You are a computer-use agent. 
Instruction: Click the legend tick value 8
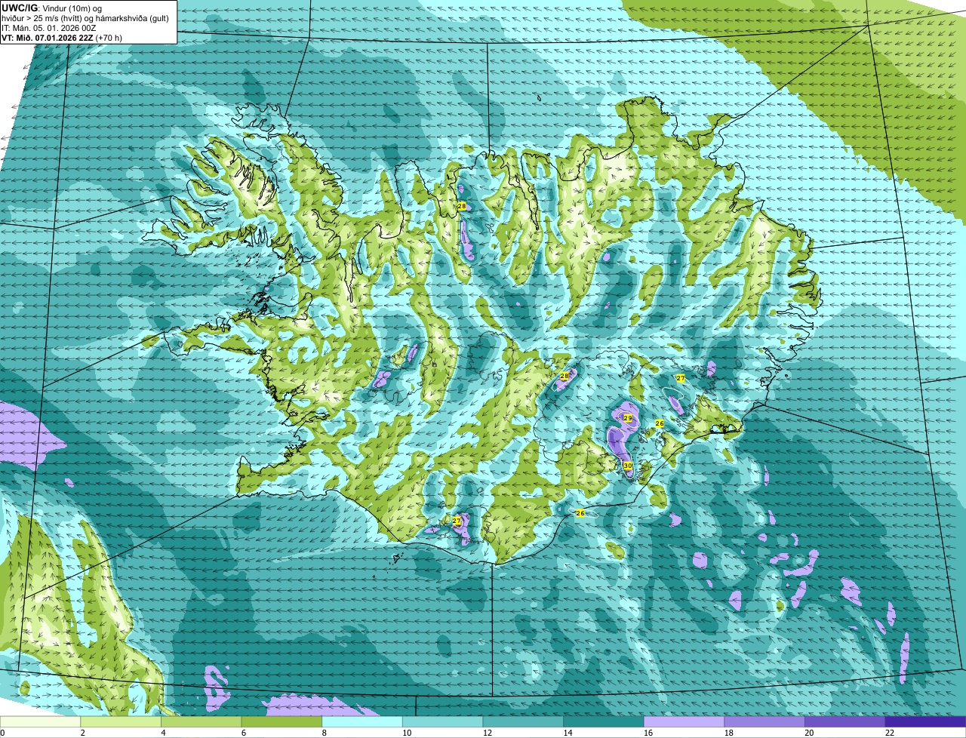(x=324, y=733)
